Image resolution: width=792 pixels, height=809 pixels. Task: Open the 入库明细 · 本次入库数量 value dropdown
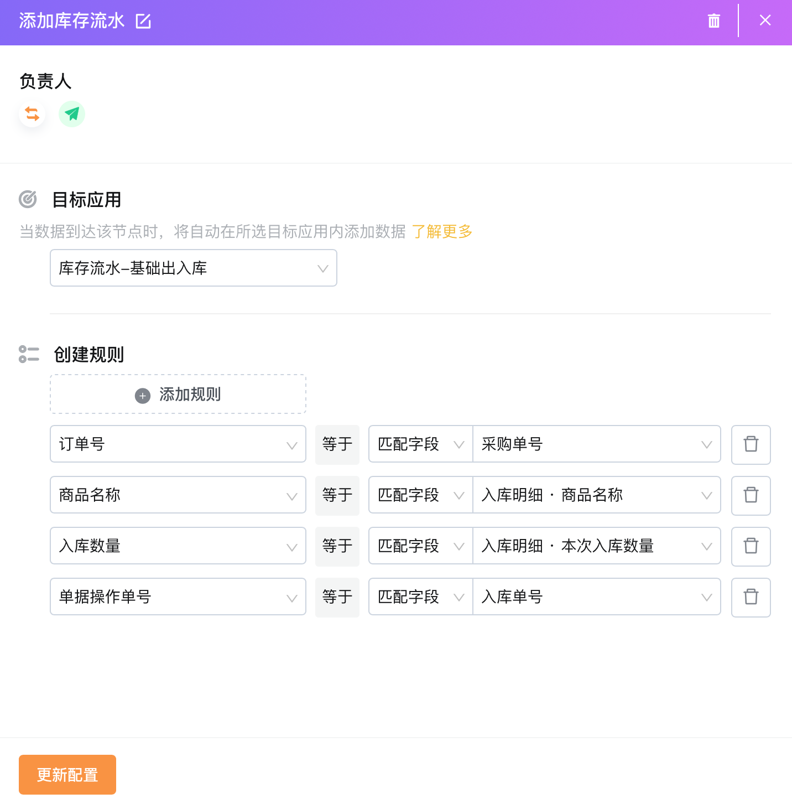pos(597,546)
